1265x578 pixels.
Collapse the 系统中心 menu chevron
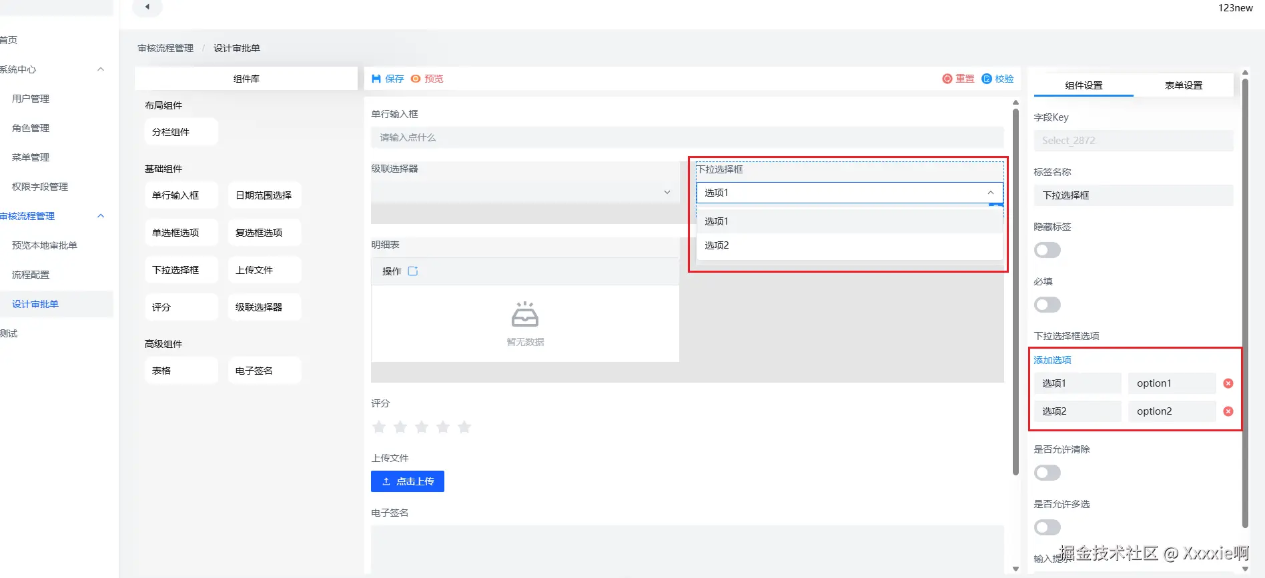[x=101, y=69]
